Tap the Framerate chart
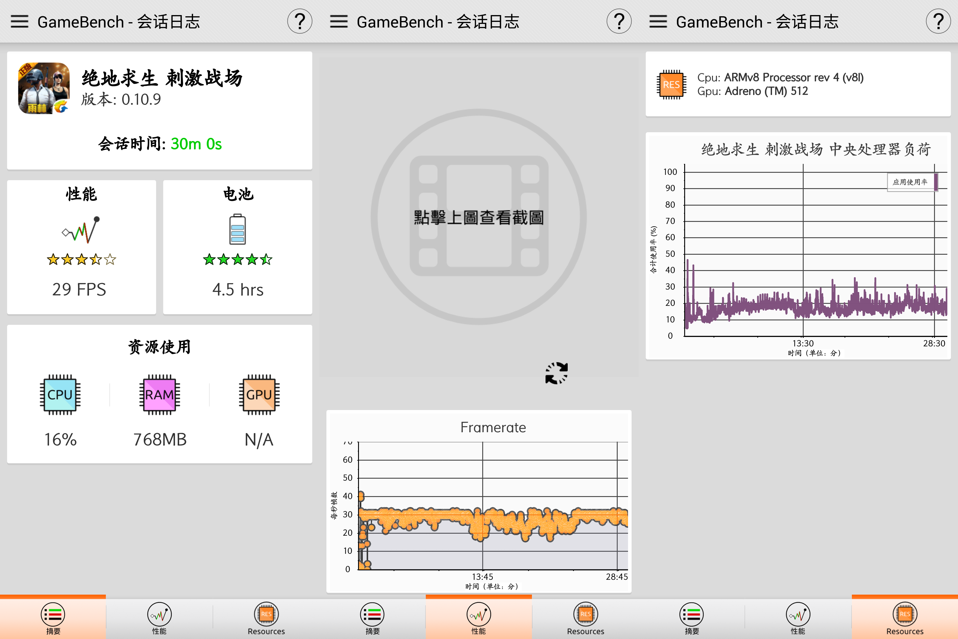958x639 pixels. [479, 501]
